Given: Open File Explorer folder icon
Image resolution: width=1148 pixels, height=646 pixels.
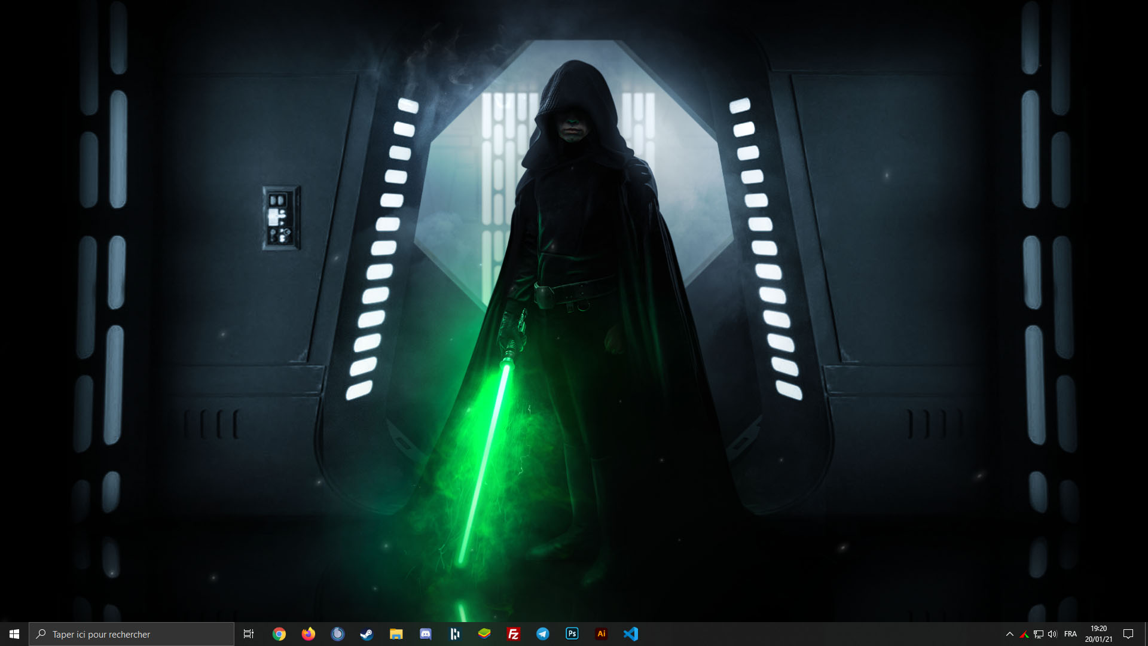Looking at the screenshot, I should point(396,634).
